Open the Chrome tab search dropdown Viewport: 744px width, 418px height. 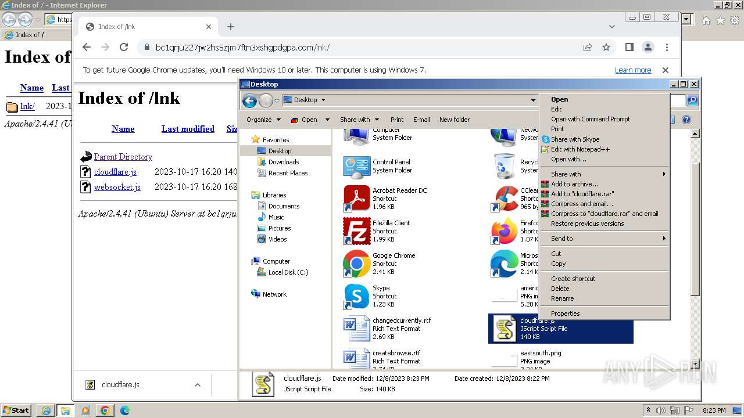click(x=612, y=27)
